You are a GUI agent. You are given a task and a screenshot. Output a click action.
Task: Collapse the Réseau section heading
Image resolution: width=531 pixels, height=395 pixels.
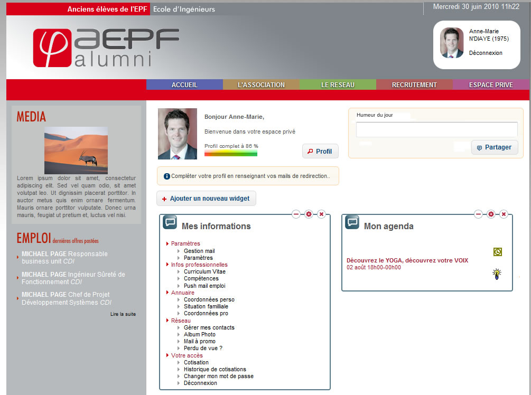point(181,321)
